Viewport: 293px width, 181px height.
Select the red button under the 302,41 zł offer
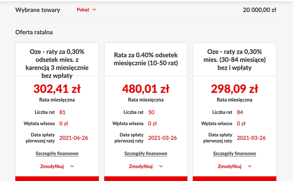57,179
